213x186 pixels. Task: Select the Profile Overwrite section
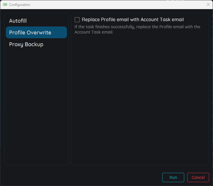point(36,32)
